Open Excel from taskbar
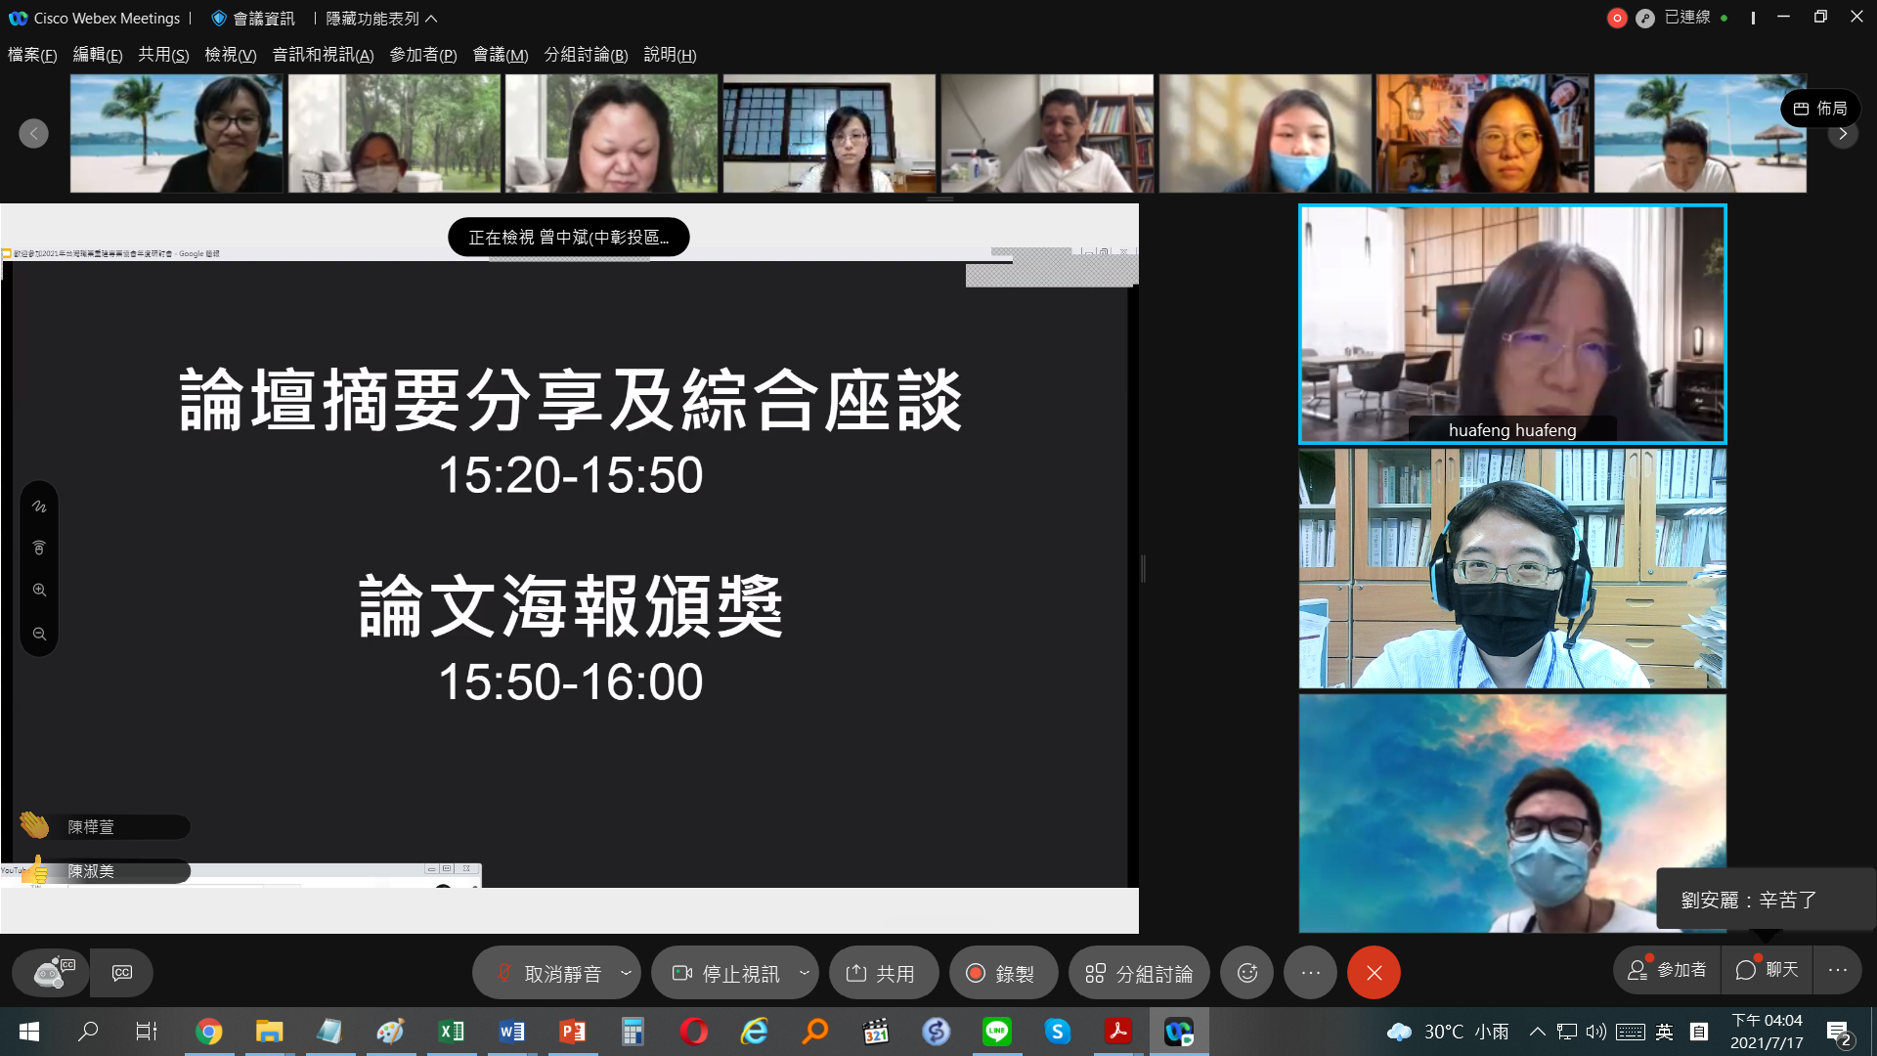This screenshot has height=1056, width=1877. [x=451, y=1032]
